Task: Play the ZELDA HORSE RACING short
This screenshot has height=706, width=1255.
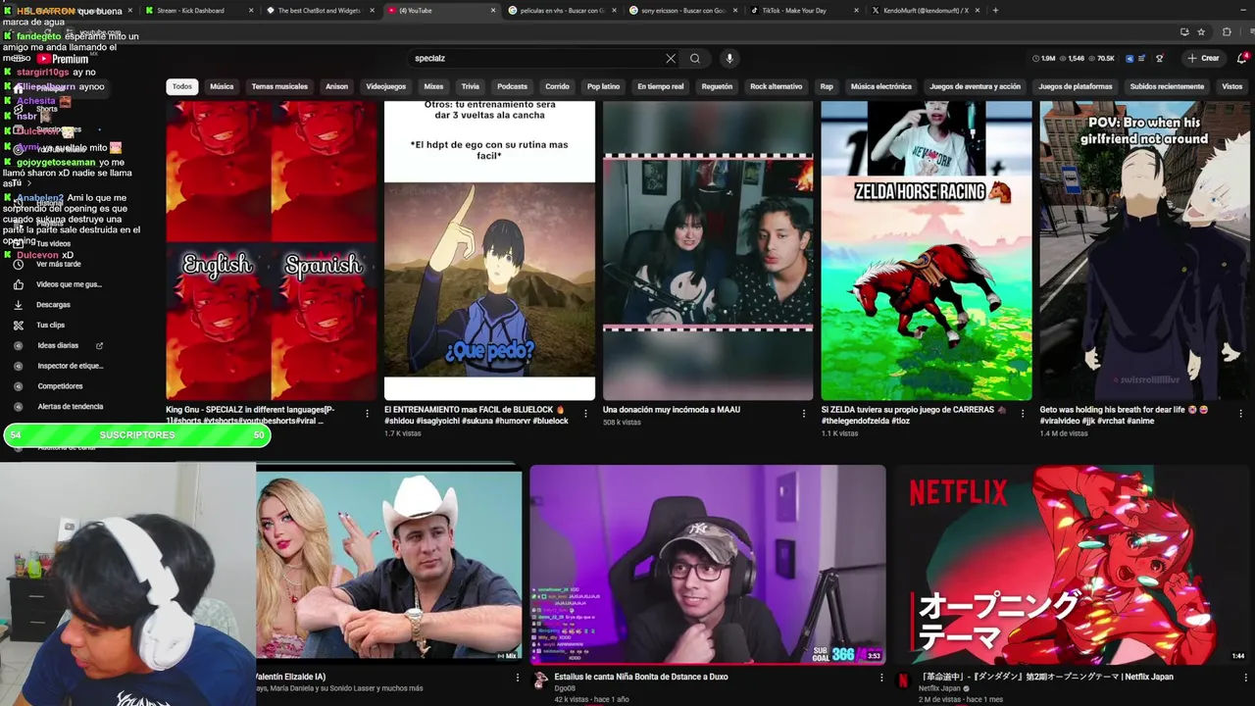Action: coord(927,251)
